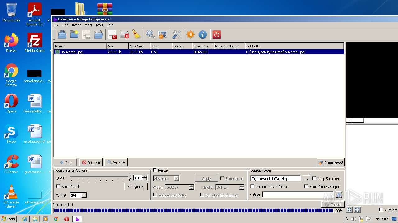Toggle Same for all resize checkbox
398x223 pixels.
pos(222,178)
